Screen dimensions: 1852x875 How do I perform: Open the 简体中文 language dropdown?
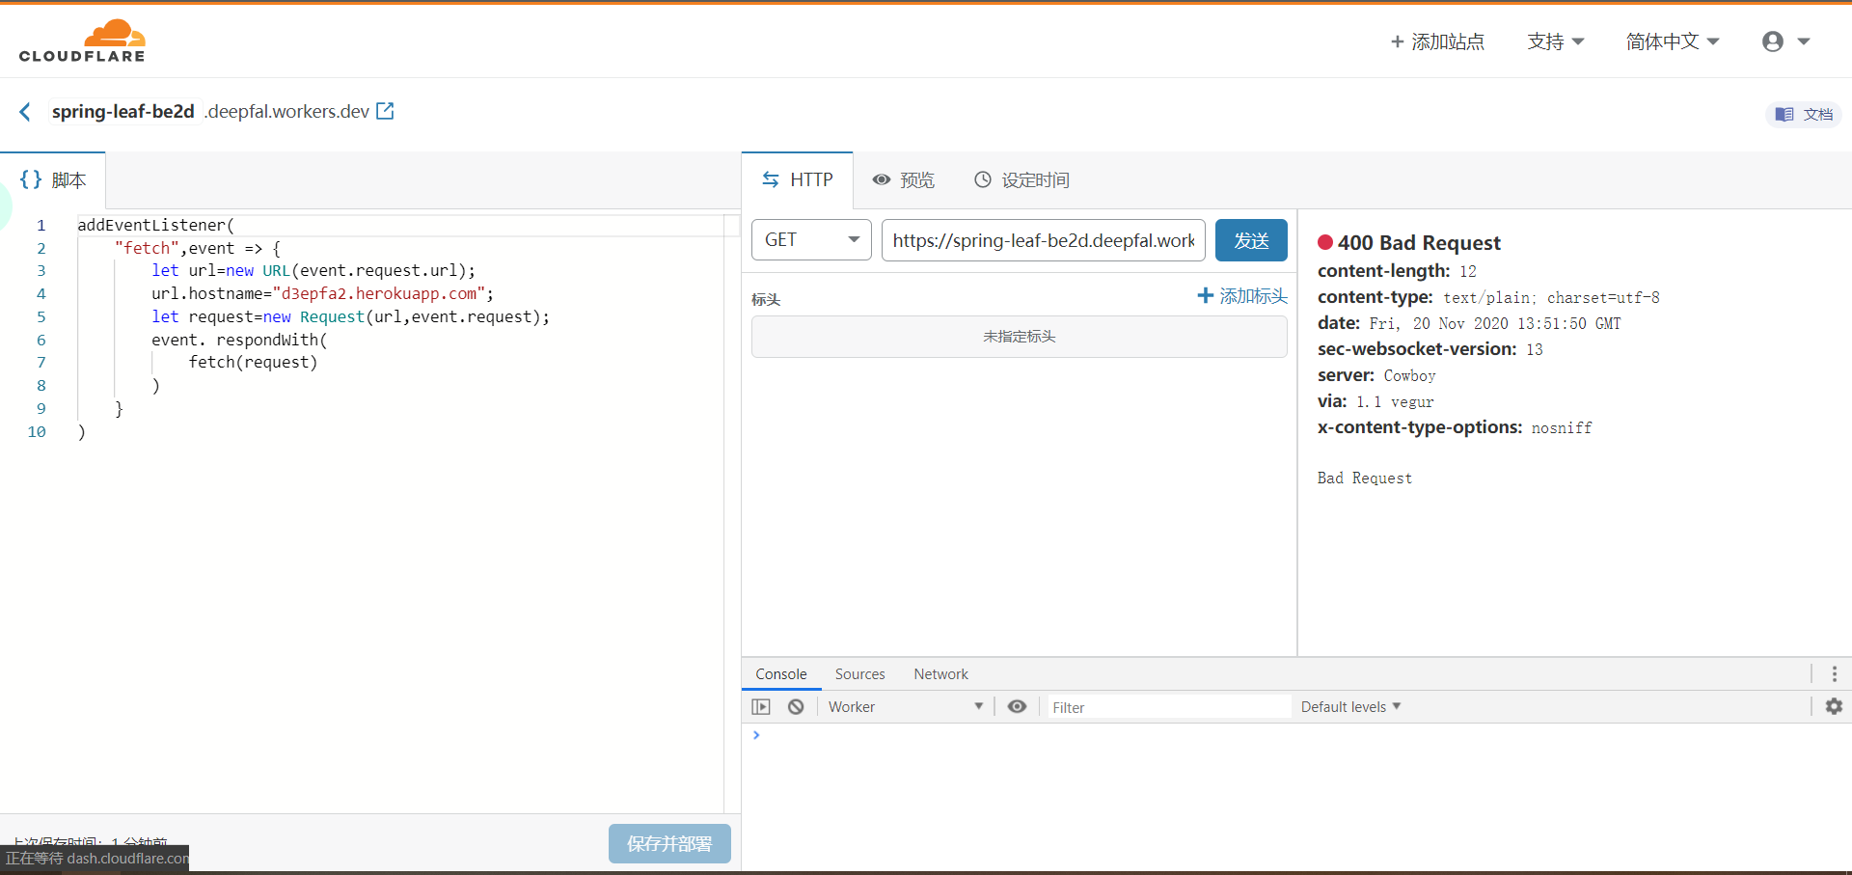click(1673, 41)
